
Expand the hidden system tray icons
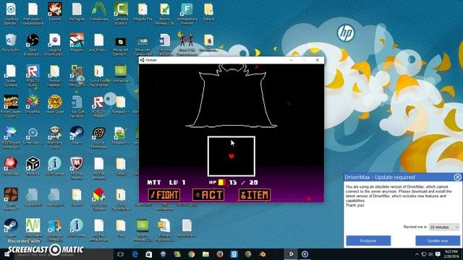coord(417,254)
